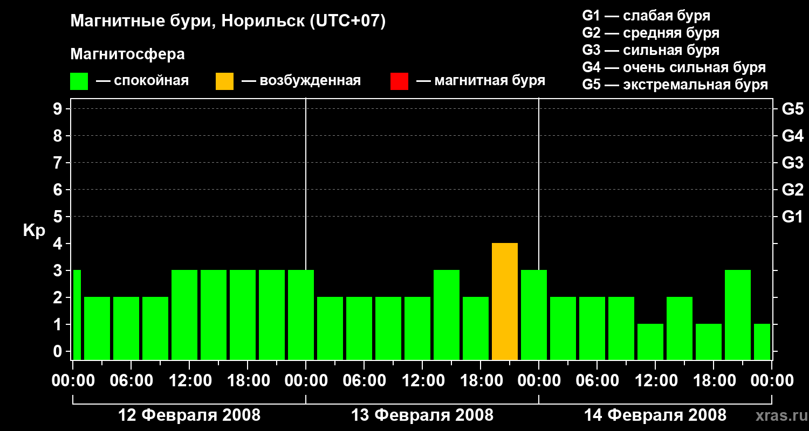Click the right-axis 'G3' label
Viewport: 809px width, 431px height.
coord(792,163)
